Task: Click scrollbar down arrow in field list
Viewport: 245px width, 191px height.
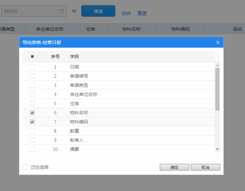Action: (x=217, y=149)
